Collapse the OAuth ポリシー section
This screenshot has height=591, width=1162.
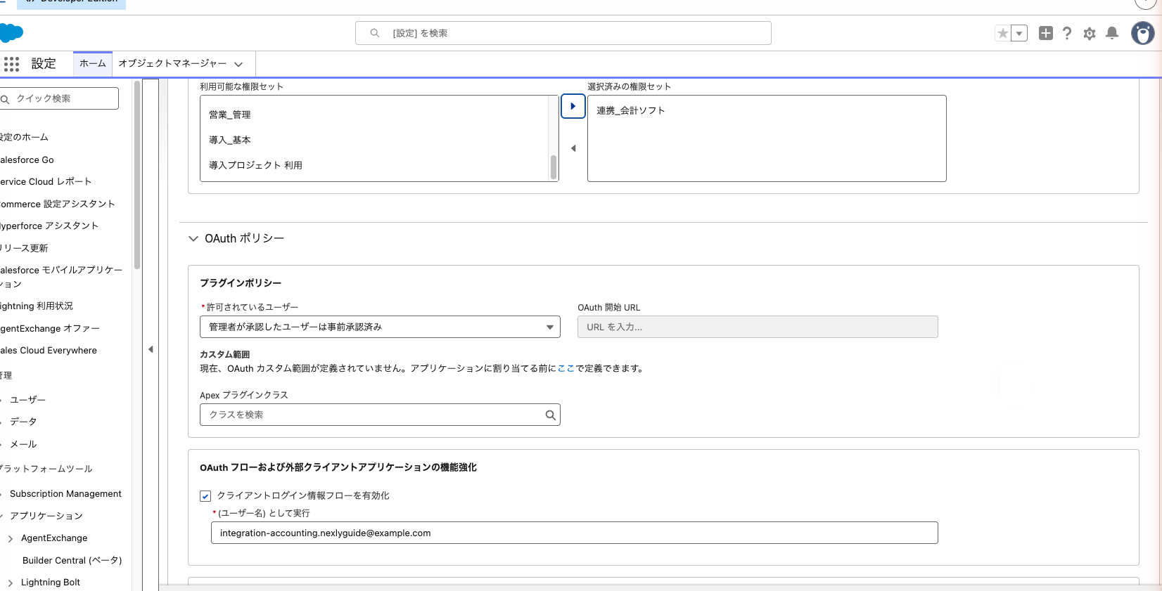[x=193, y=239]
